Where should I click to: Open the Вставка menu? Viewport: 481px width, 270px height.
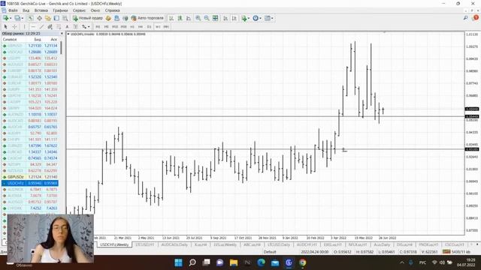tap(41, 10)
